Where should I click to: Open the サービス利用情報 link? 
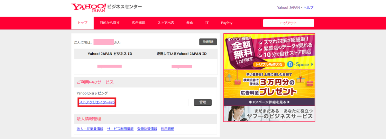pyautogui.click(x=120, y=129)
